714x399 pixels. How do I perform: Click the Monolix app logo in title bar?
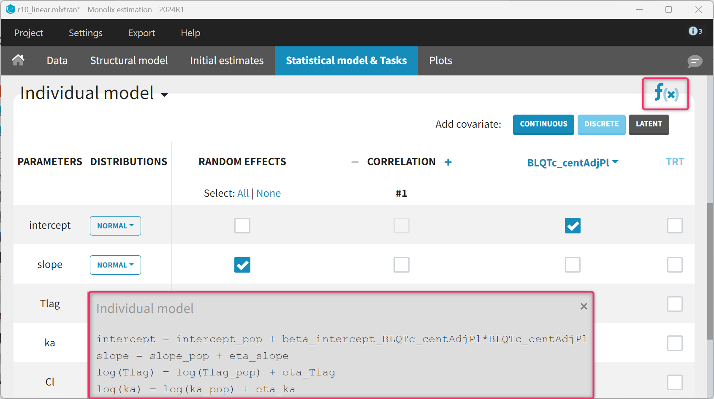coord(10,9)
